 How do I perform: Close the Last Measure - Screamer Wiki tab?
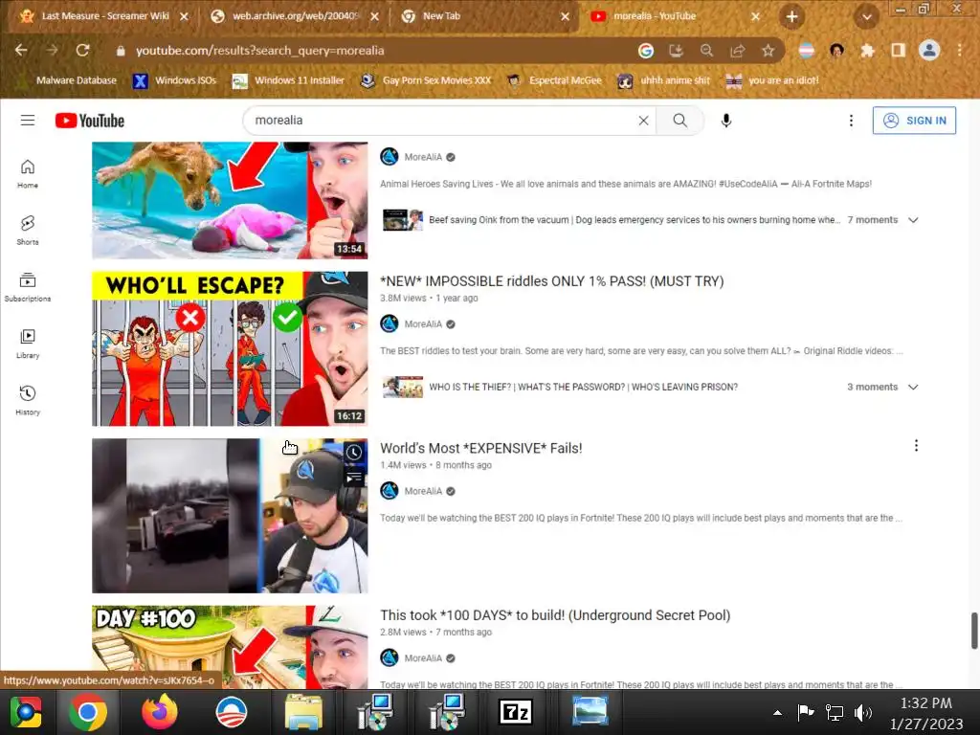[x=184, y=17]
